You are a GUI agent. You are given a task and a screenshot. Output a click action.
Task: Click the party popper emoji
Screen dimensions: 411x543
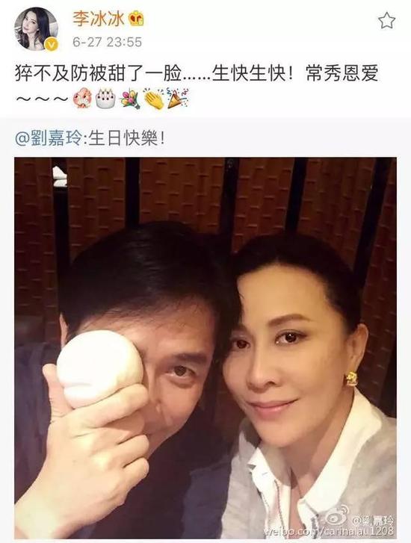[x=178, y=98]
